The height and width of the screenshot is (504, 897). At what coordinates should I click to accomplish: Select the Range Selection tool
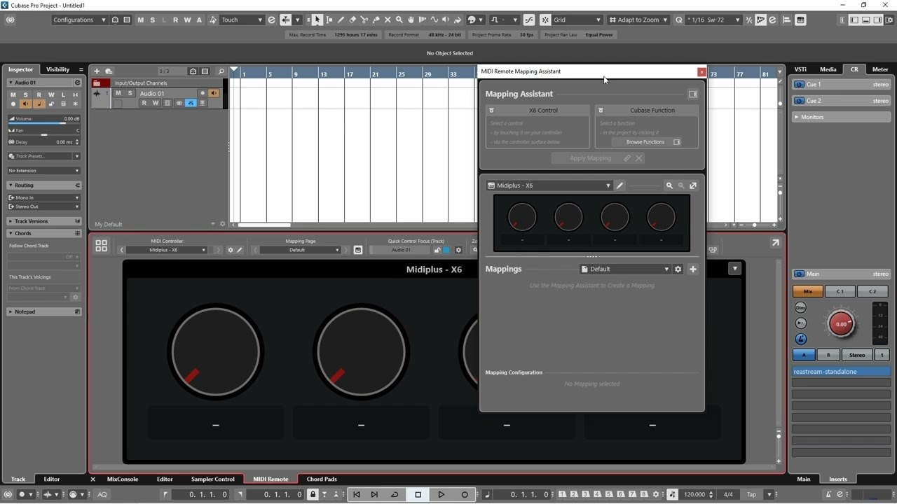pyautogui.click(x=329, y=20)
